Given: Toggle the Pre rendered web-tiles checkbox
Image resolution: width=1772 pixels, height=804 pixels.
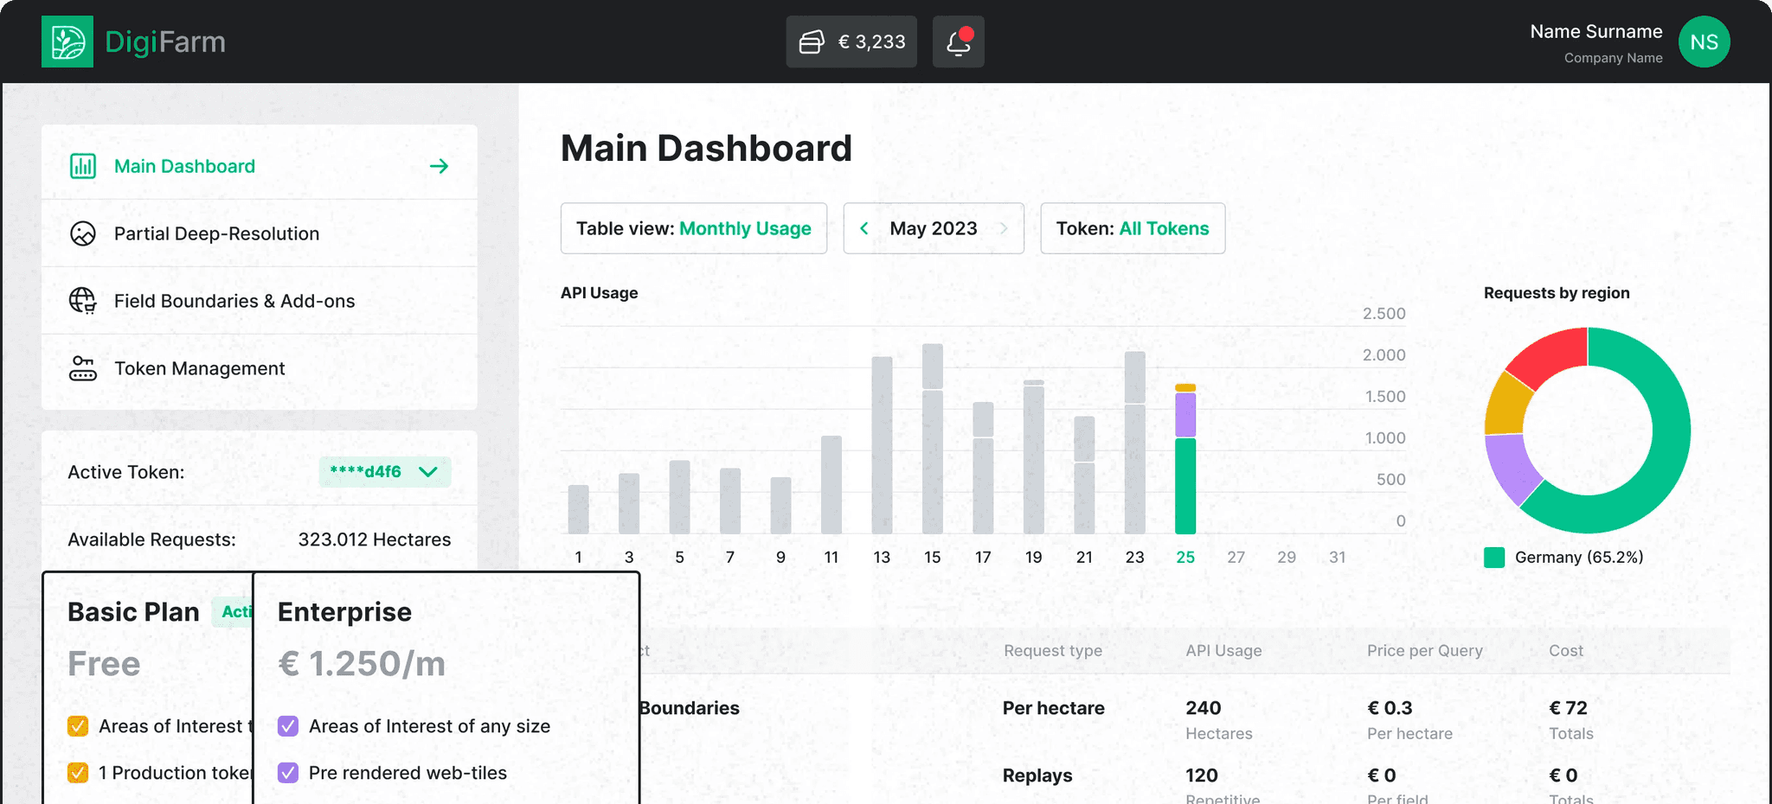Looking at the screenshot, I should pos(287,773).
